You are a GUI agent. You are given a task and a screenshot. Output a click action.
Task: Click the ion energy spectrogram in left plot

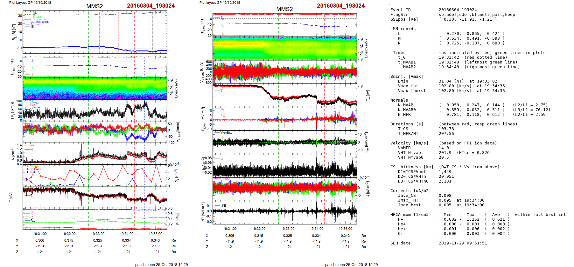click(95, 88)
